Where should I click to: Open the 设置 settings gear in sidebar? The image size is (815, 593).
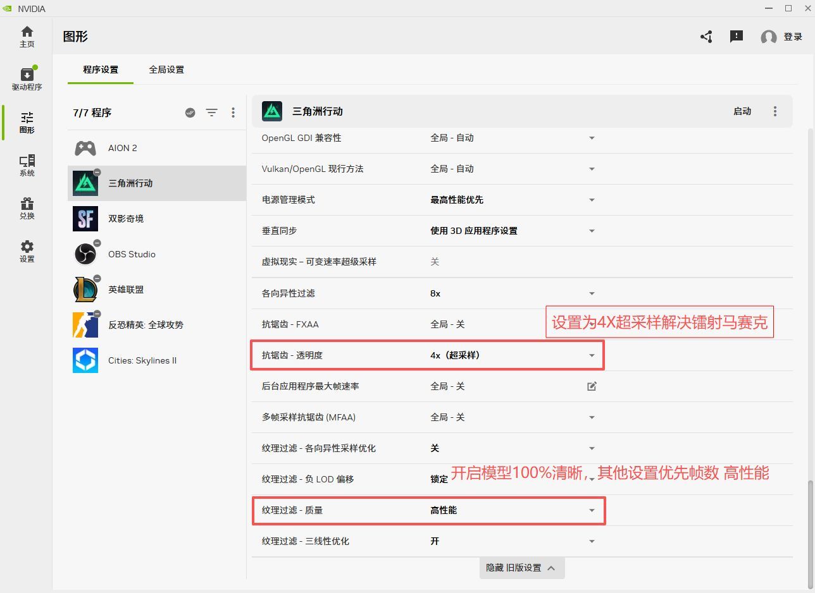(x=27, y=252)
